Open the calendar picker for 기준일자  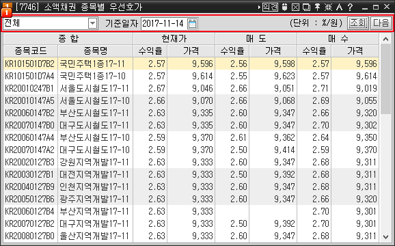(x=193, y=24)
